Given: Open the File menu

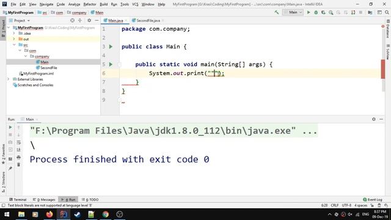Looking at the screenshot, I should (x=13, y=4).
